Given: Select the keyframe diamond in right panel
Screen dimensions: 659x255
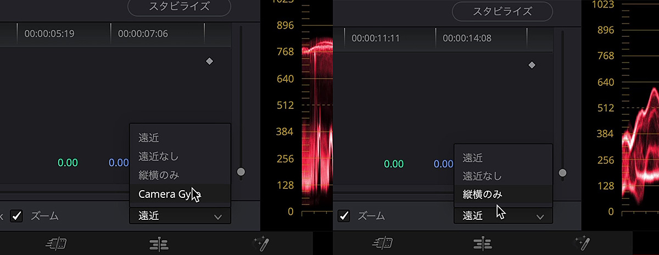Looking at the screenshot, I should [532, 65].
